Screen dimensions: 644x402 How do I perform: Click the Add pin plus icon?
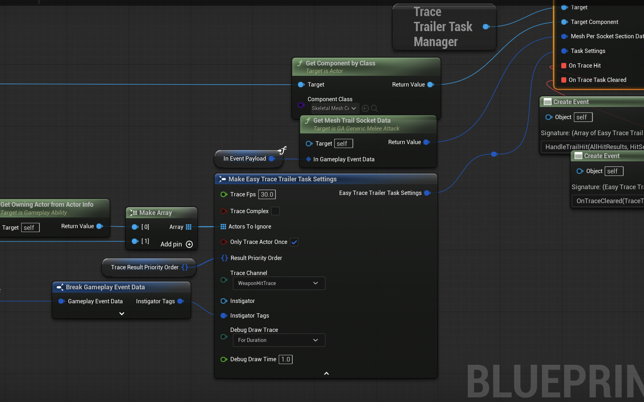pos(189,244)
